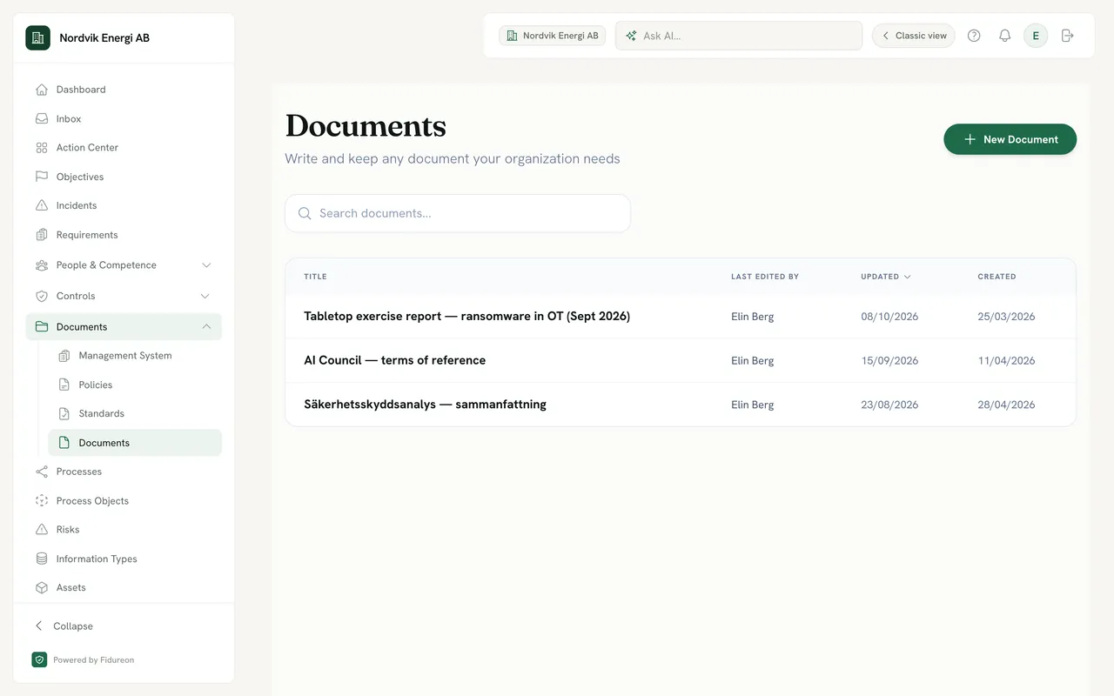Open Standards submenu item
1114x696 pixels.
(x=135, y=413)
